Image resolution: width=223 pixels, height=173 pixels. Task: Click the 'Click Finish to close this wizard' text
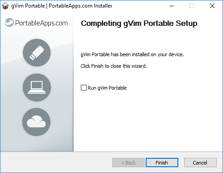[x=114, y=66]
